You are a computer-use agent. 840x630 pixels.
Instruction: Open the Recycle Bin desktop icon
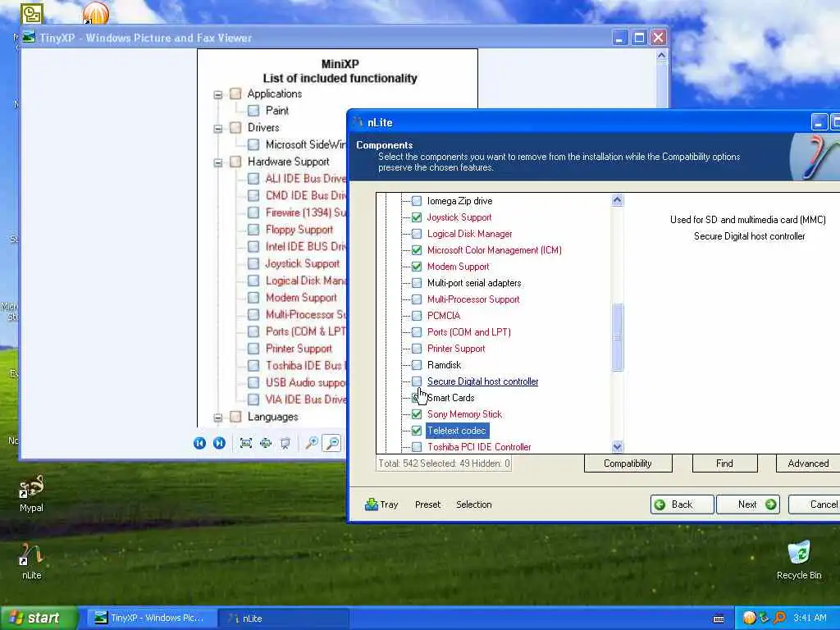(x=799, y=559)
